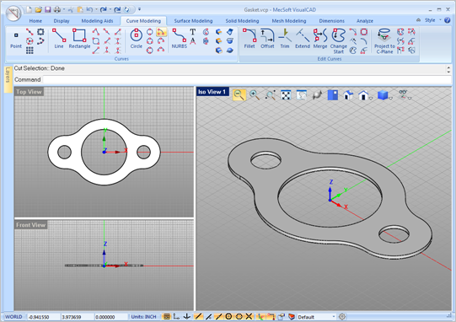Select the Trim tool

[x=285, y=39]
